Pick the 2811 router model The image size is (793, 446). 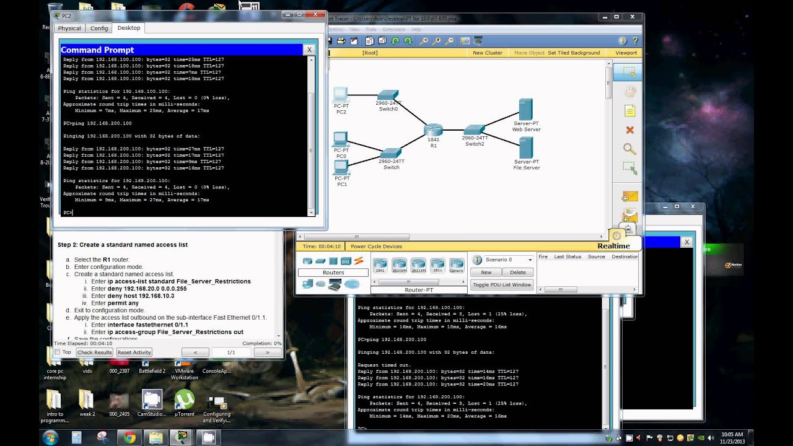pos(437,266)
